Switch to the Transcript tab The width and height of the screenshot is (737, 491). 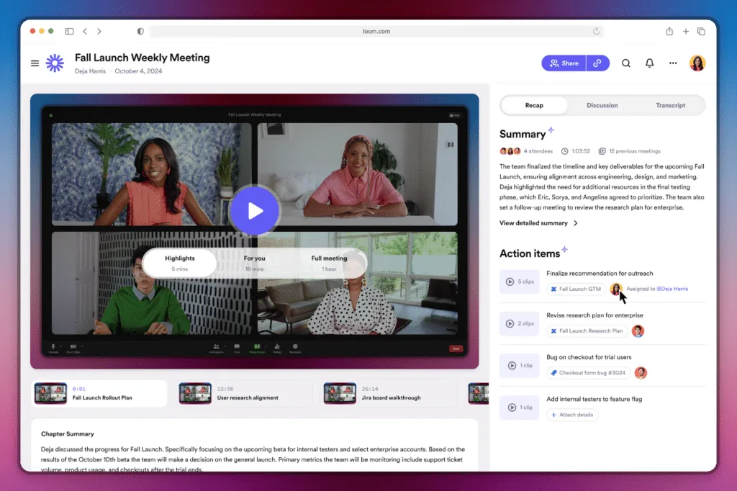(670, 105)
